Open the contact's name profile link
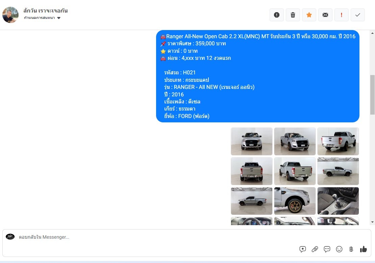 click(x=46, y=10)
